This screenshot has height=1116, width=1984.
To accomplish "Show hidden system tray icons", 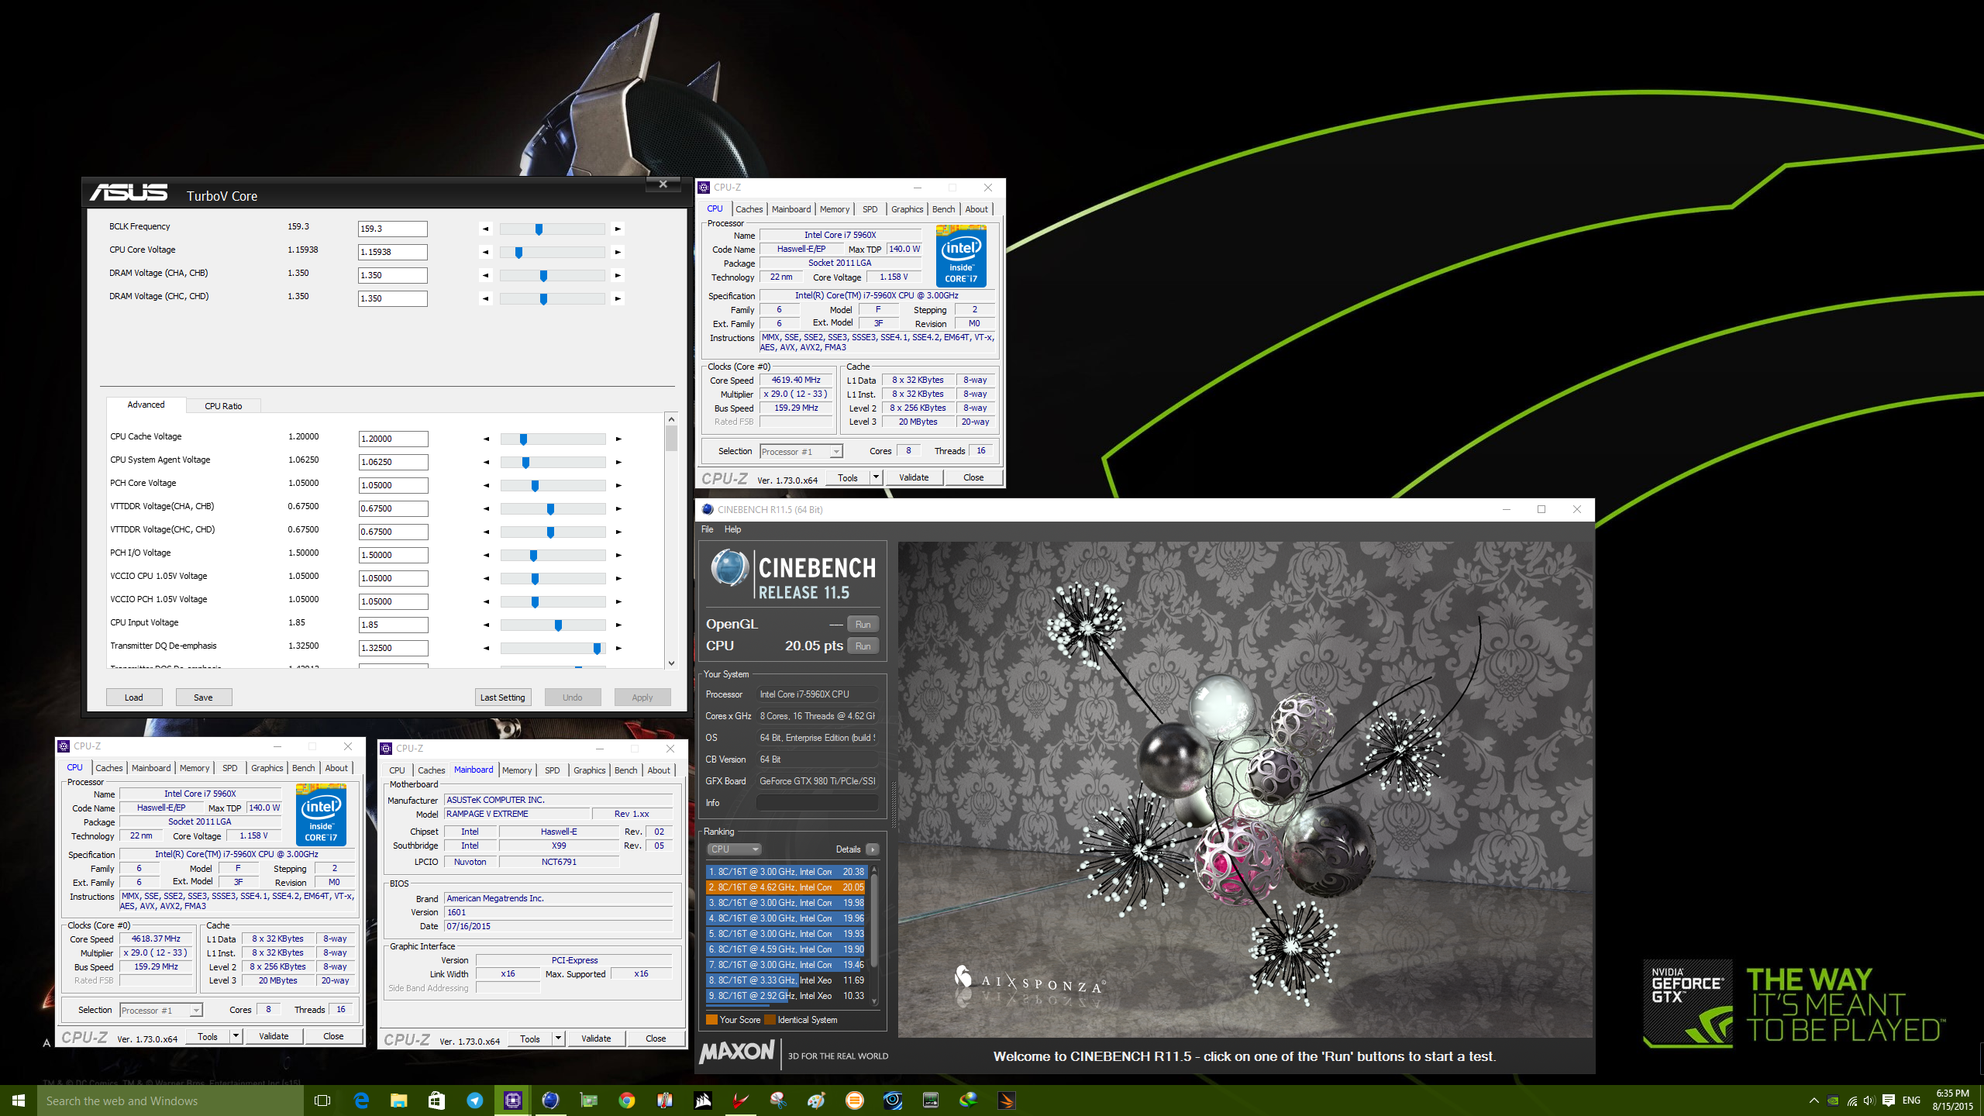I will click(1813, 1100).
